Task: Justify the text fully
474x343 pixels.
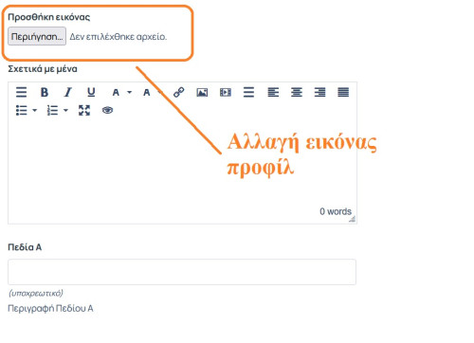Action: click(x=343, y=92)
